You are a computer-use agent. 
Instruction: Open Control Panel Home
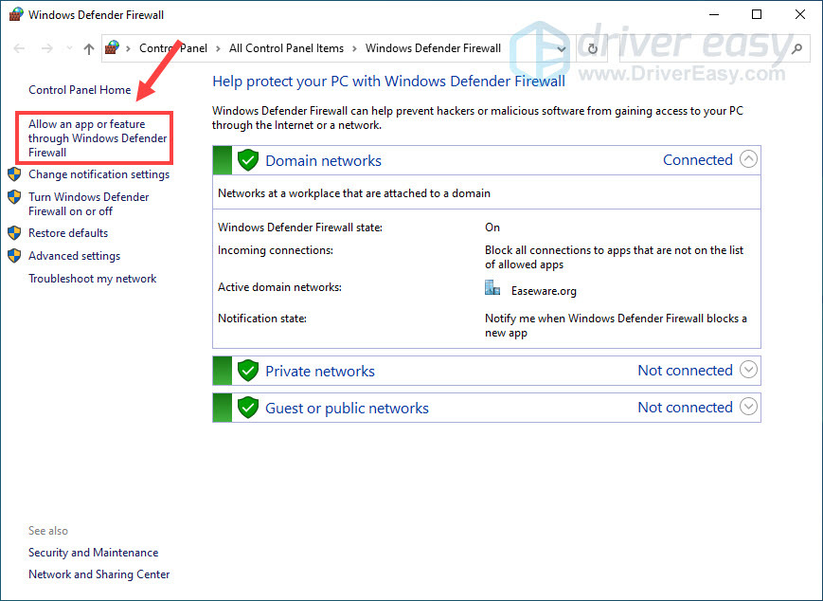tap(80, 90)
